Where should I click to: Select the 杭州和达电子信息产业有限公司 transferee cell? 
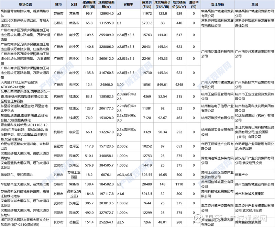(218, 108)
